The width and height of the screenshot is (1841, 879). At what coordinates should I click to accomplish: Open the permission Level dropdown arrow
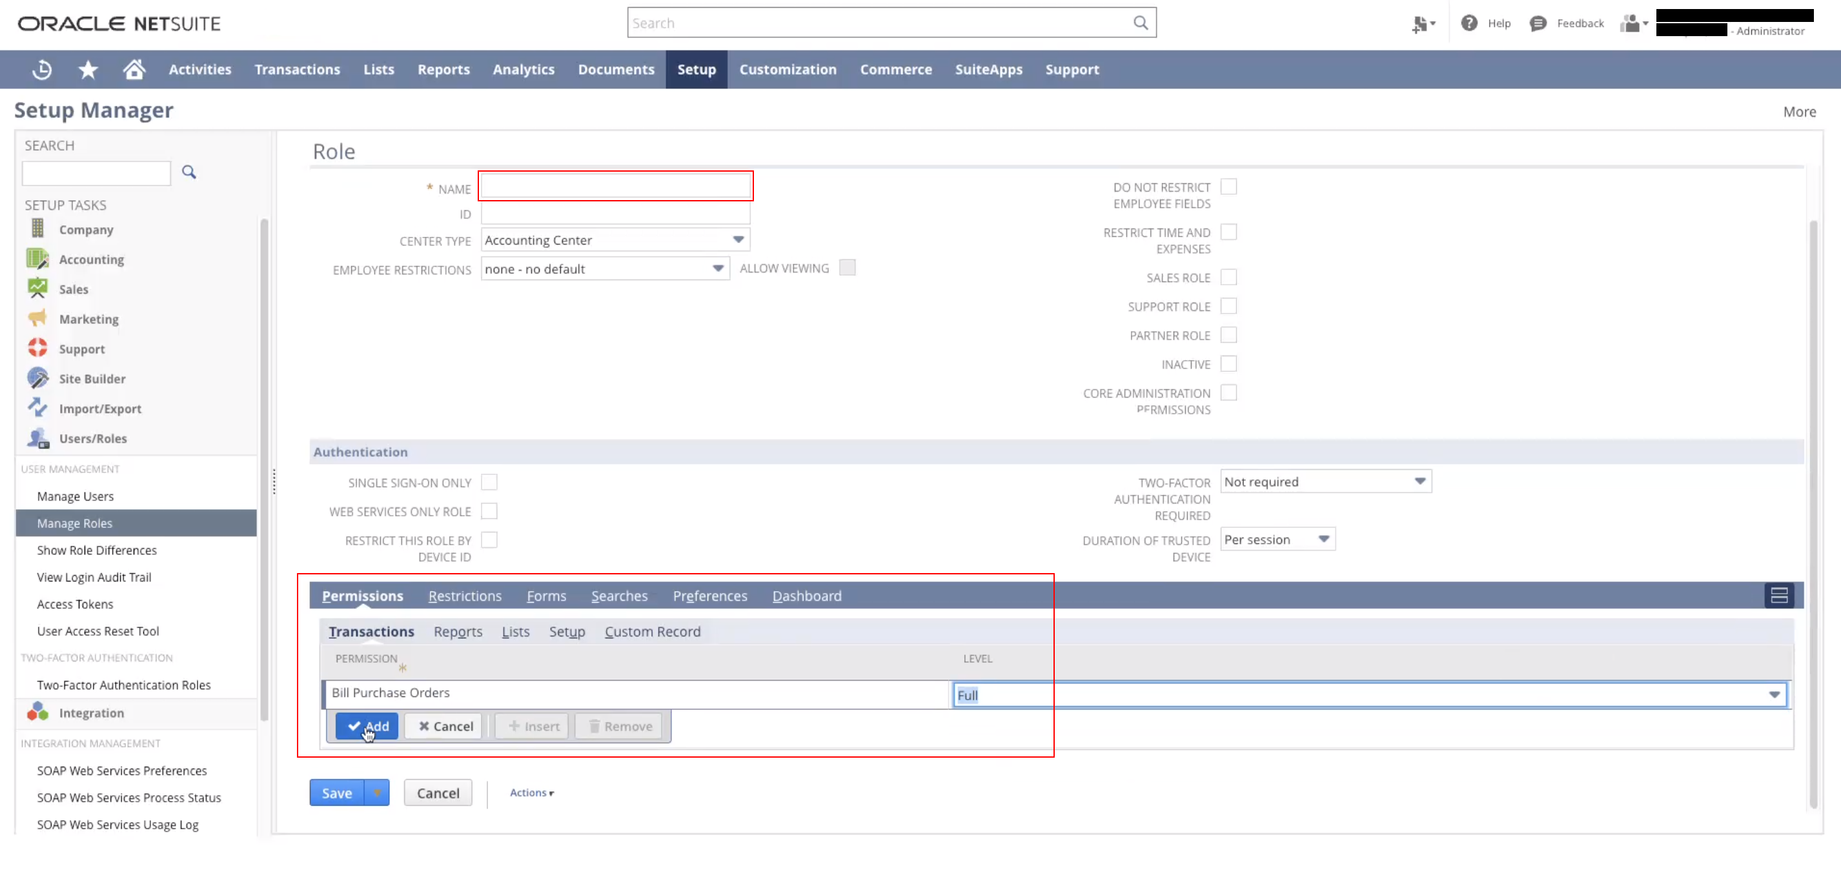[x=1774, y=694]
